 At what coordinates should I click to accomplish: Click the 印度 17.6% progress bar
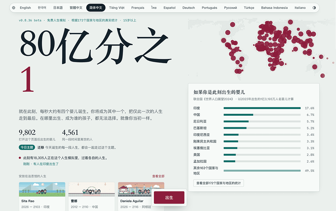pos(262,108)
